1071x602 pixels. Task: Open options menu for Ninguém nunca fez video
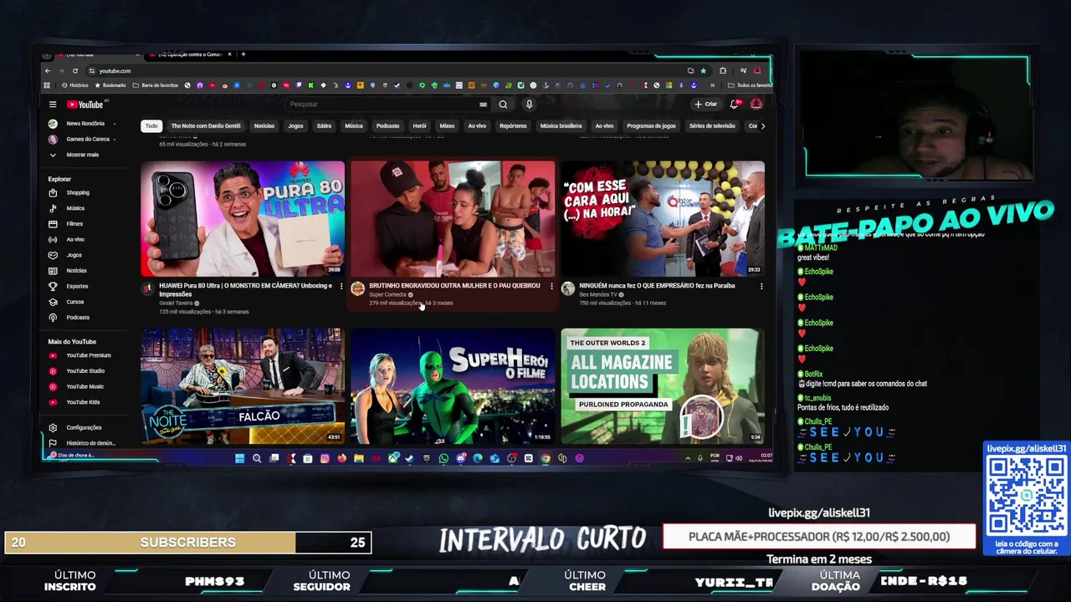(761, 287)
